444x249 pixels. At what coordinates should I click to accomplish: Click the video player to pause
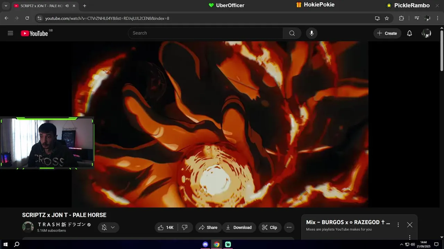pos(220,124)
